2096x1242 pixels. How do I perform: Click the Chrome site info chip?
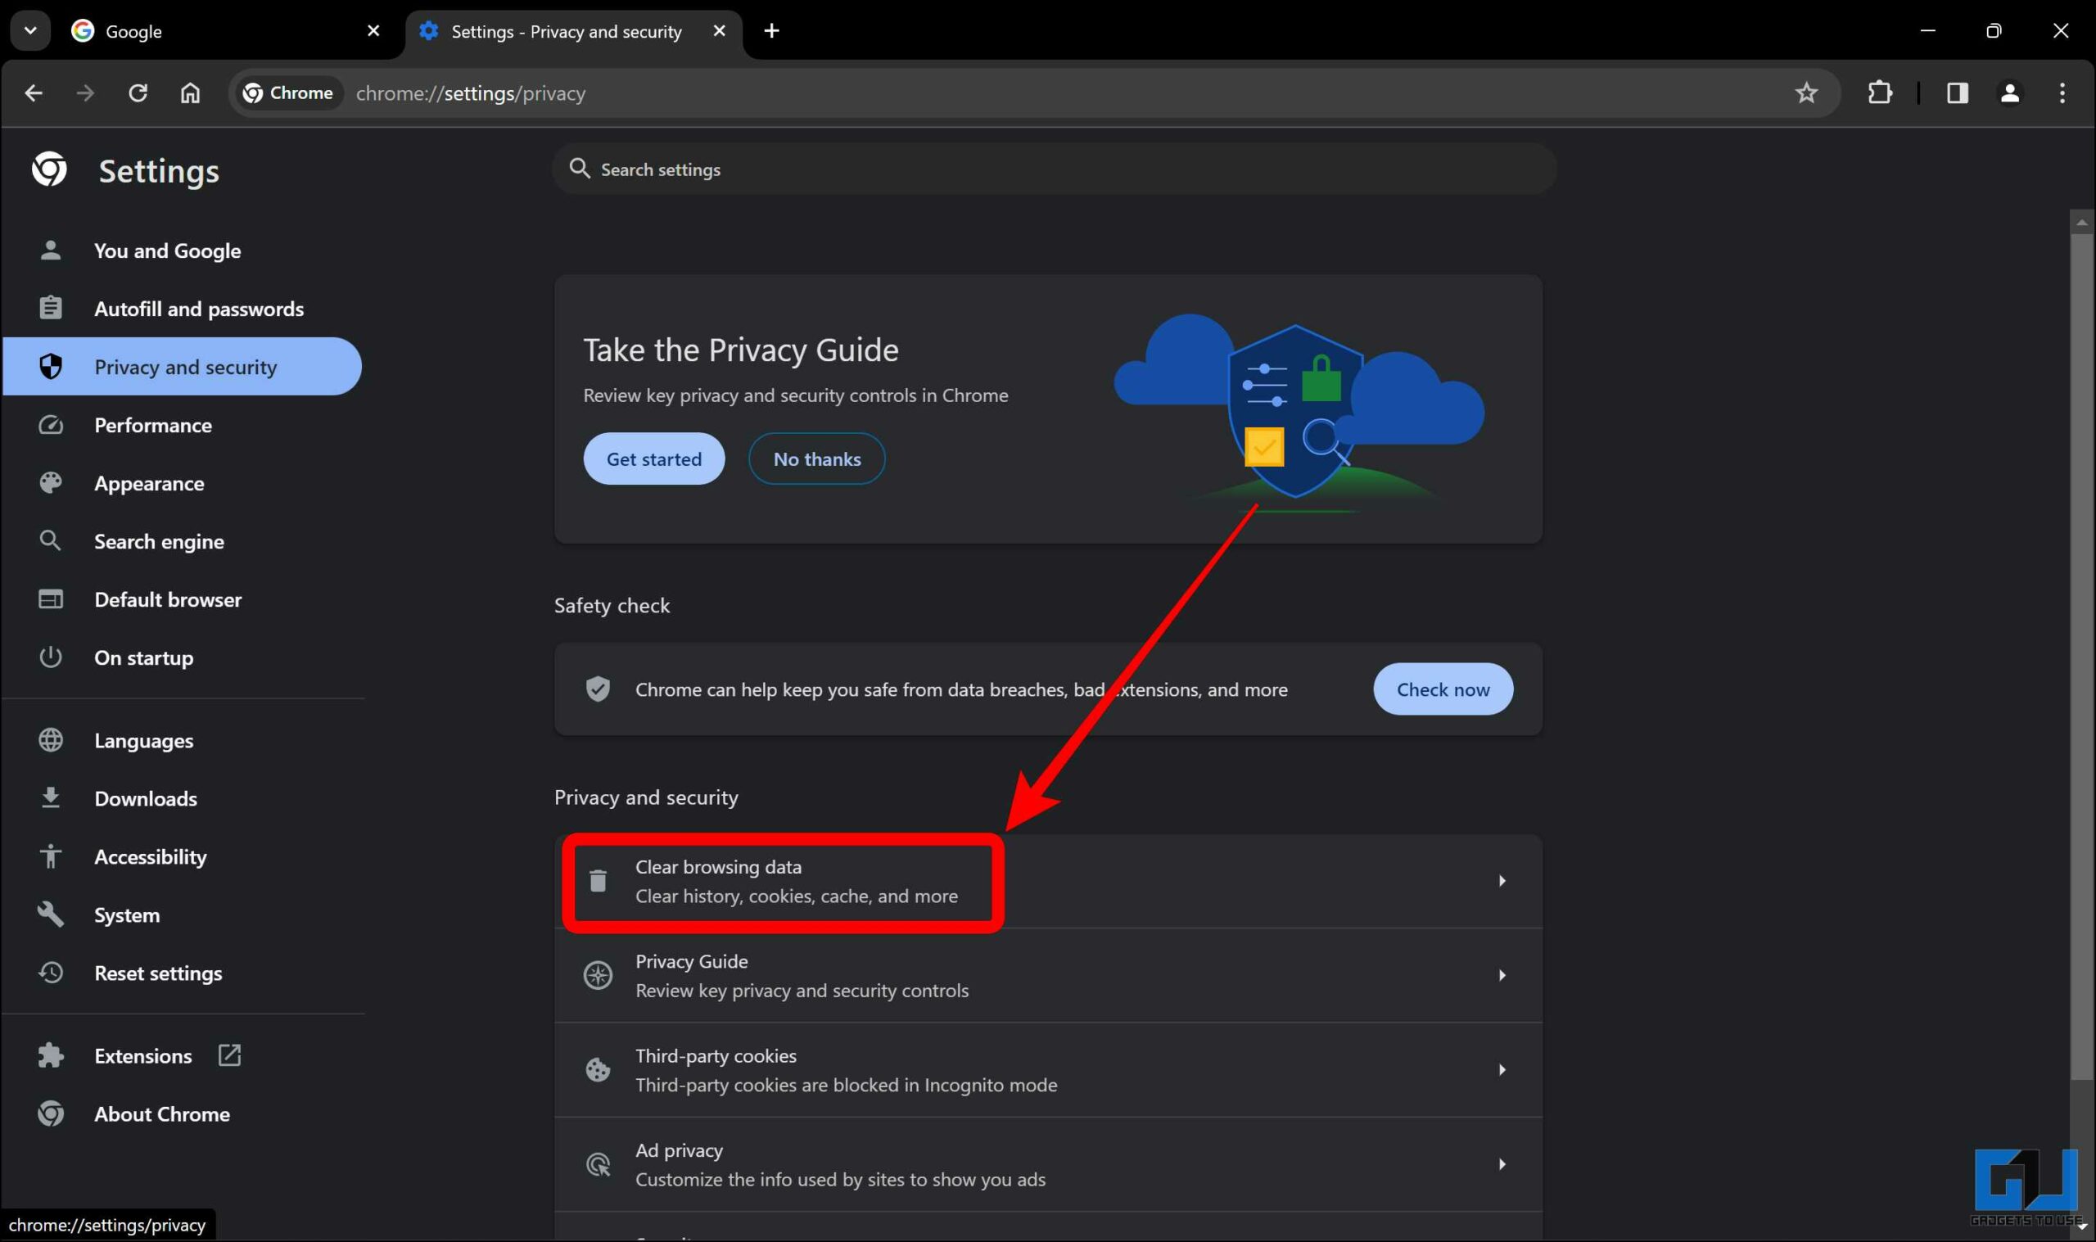pyautogui.click(x=289, y=93)
